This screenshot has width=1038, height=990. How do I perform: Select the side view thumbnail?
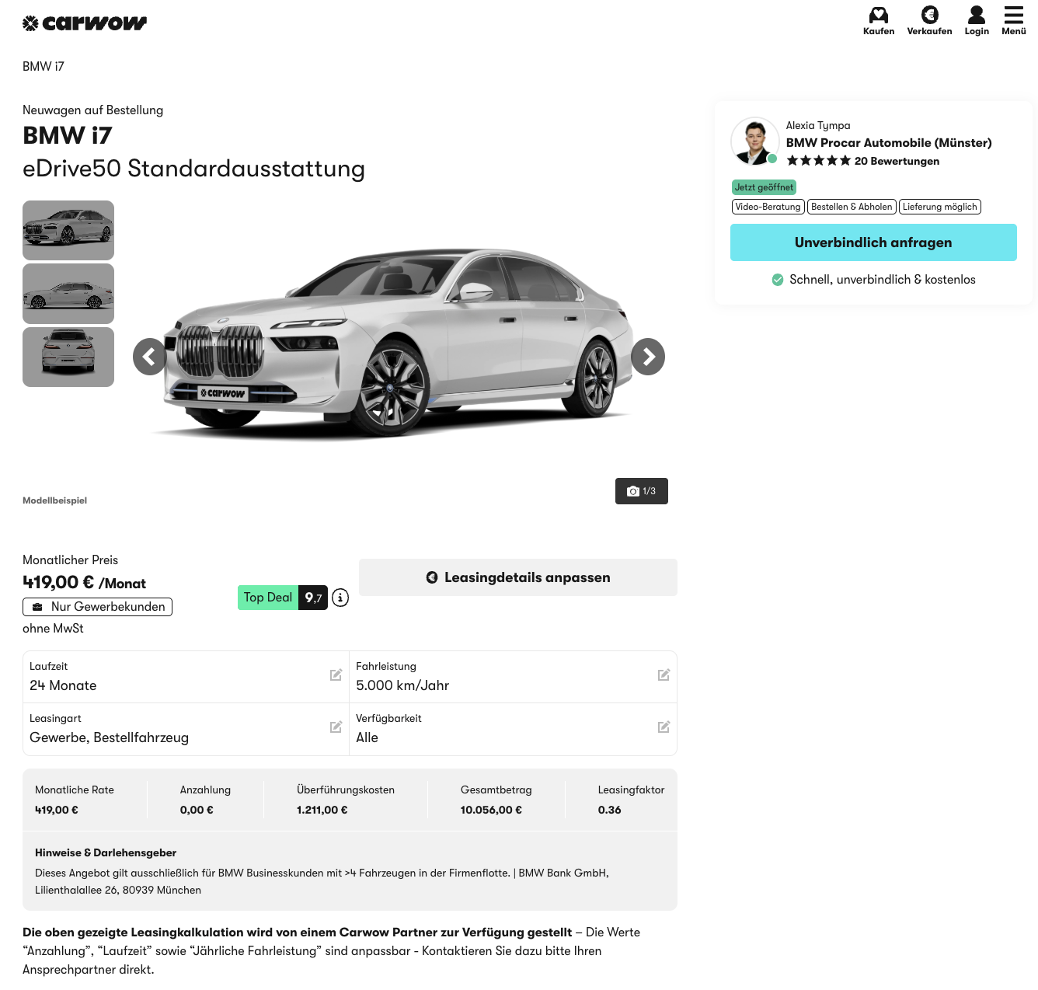coord(68,294)
